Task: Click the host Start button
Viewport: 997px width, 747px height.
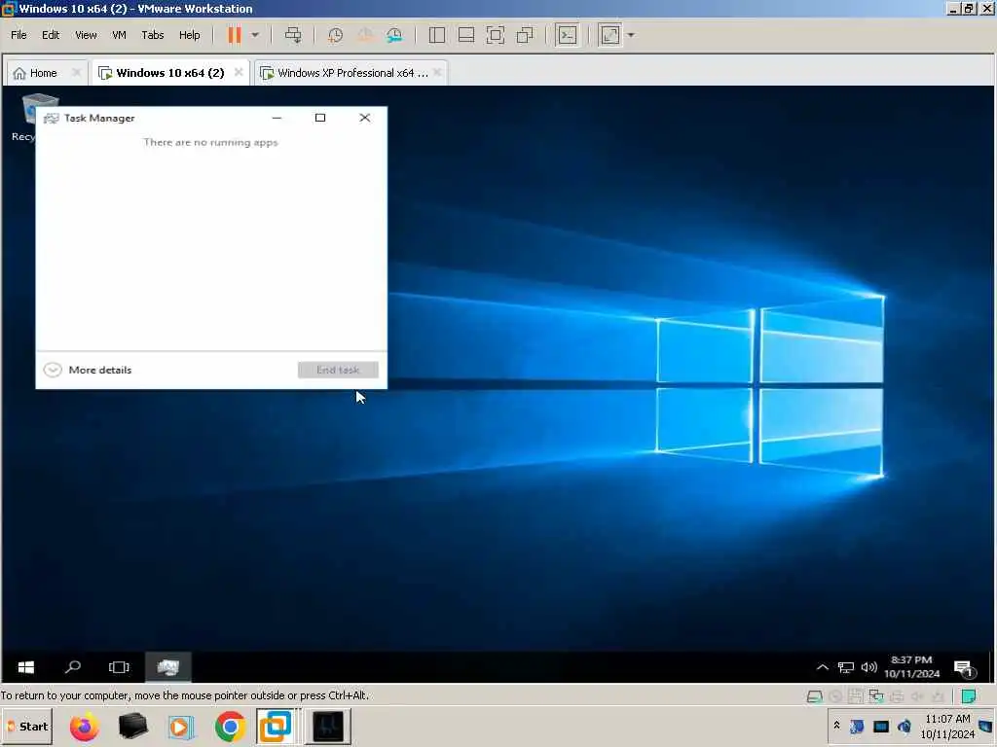Action: (x=27, y=726)
